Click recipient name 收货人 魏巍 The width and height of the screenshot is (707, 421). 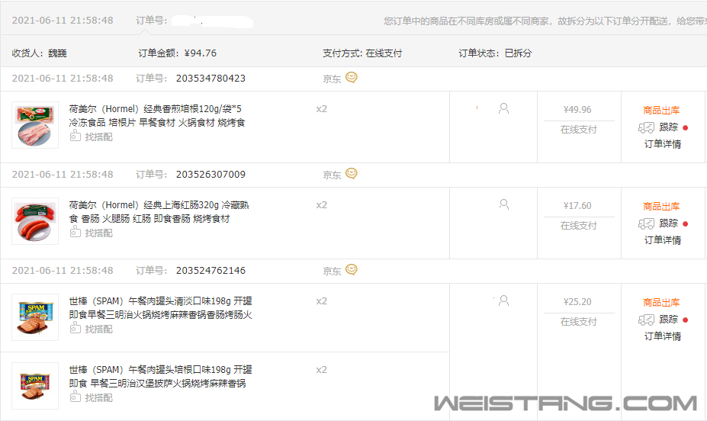[39, 53]
